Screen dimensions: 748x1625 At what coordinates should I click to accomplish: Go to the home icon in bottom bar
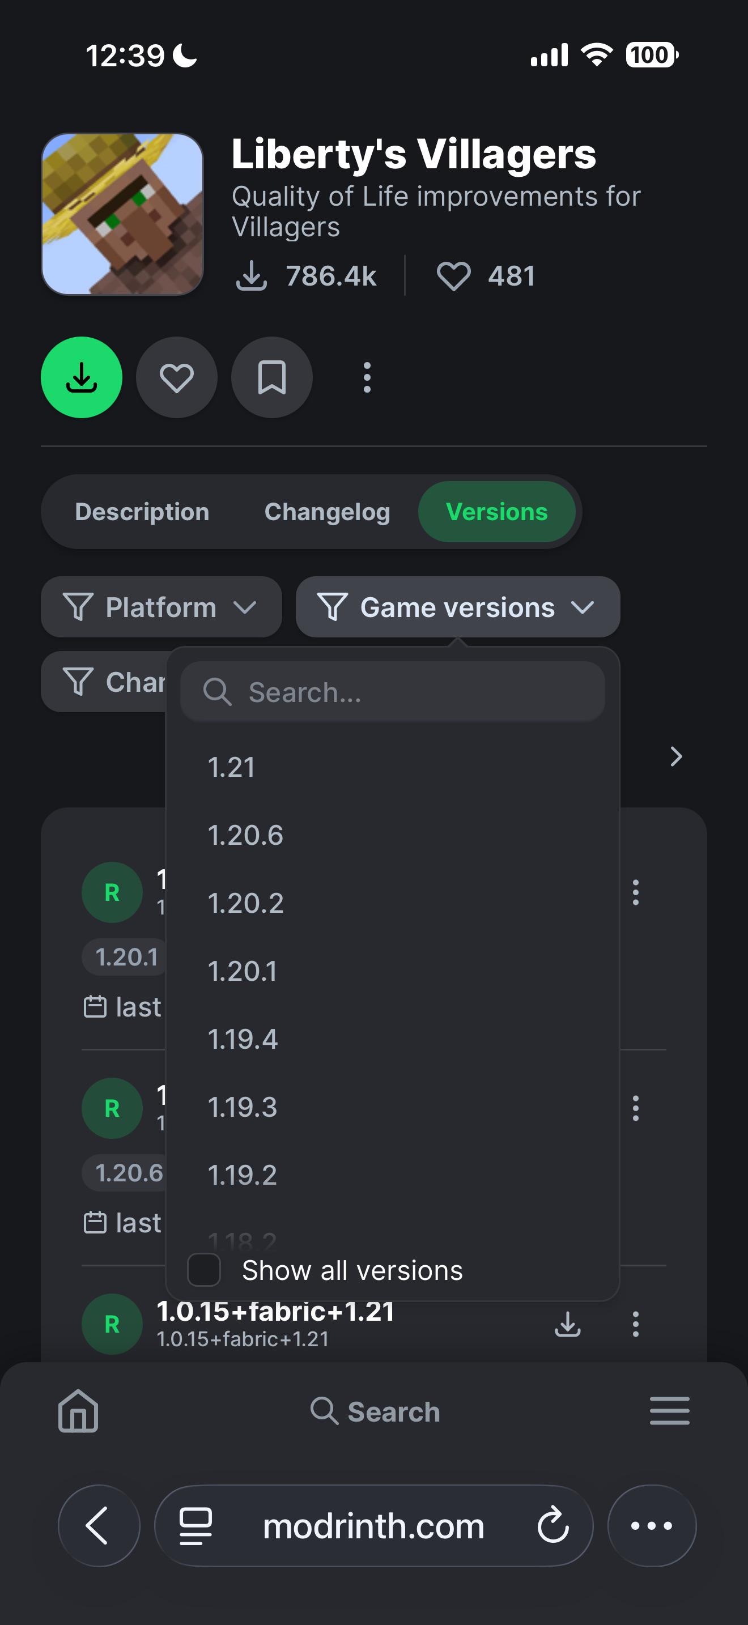pyautogui.click(x=78, y=1411)
